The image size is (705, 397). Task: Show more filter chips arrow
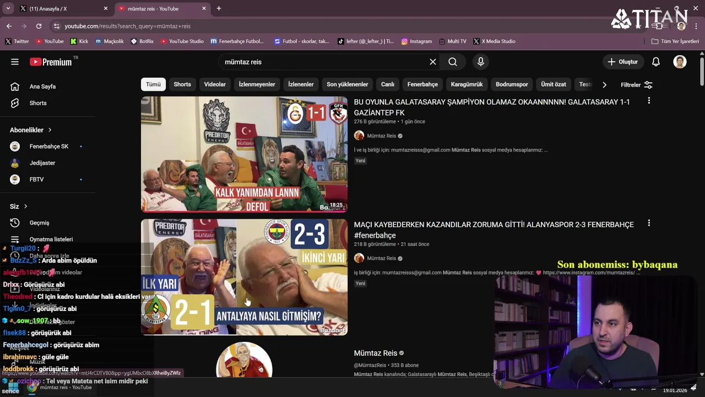tap(604, 84)
